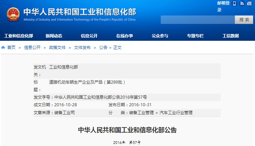Open the 新闻动态 nav menu
This screenshot has height=146, width=255.
click(54, 36)
